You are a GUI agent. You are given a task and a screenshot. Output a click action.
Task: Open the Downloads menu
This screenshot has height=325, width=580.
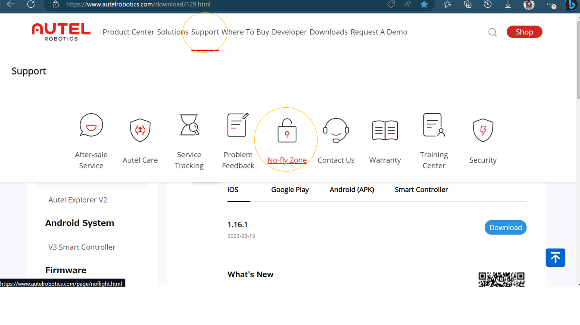pos(329,32)
